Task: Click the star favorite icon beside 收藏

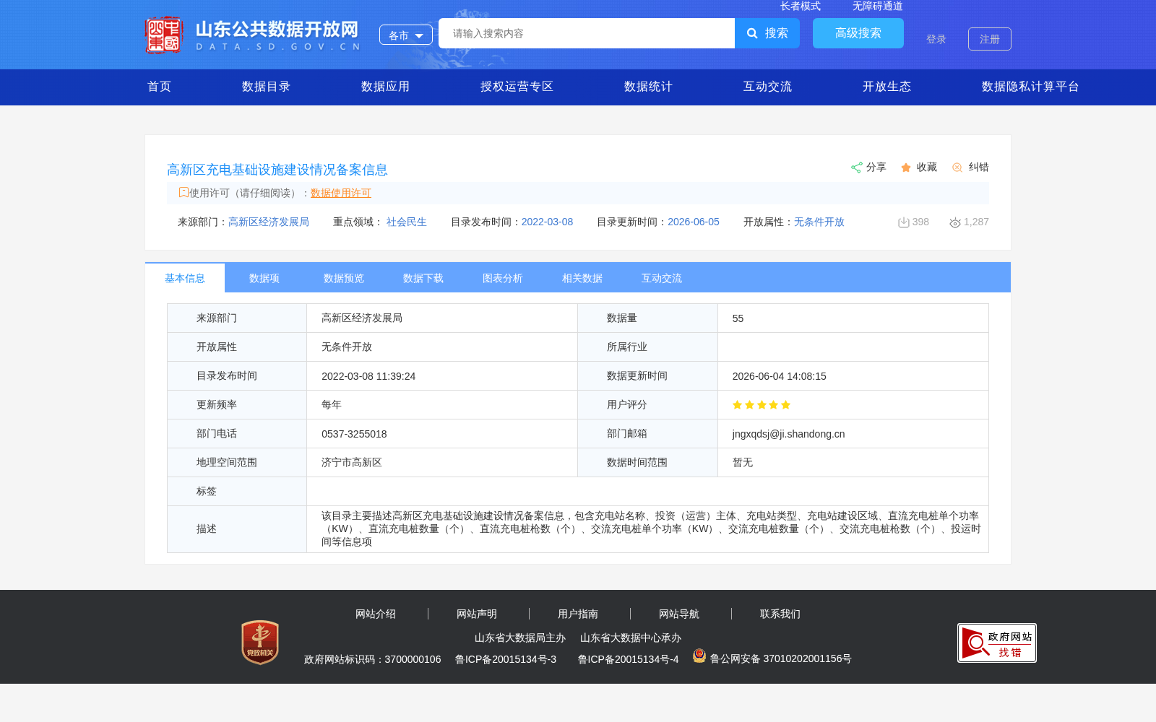Action: pyautogui.click(x=906, y=168)
